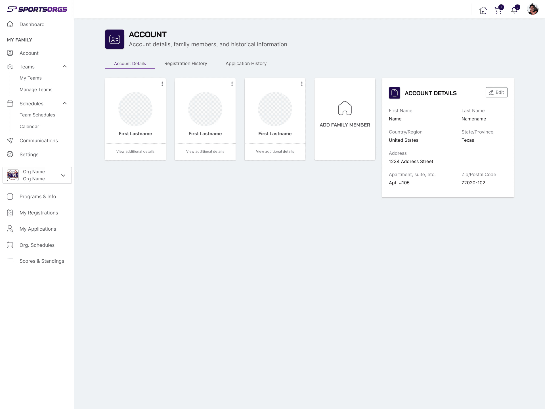Click the home icon in top bar
The image size is (545, 409).
pos(483,11)
